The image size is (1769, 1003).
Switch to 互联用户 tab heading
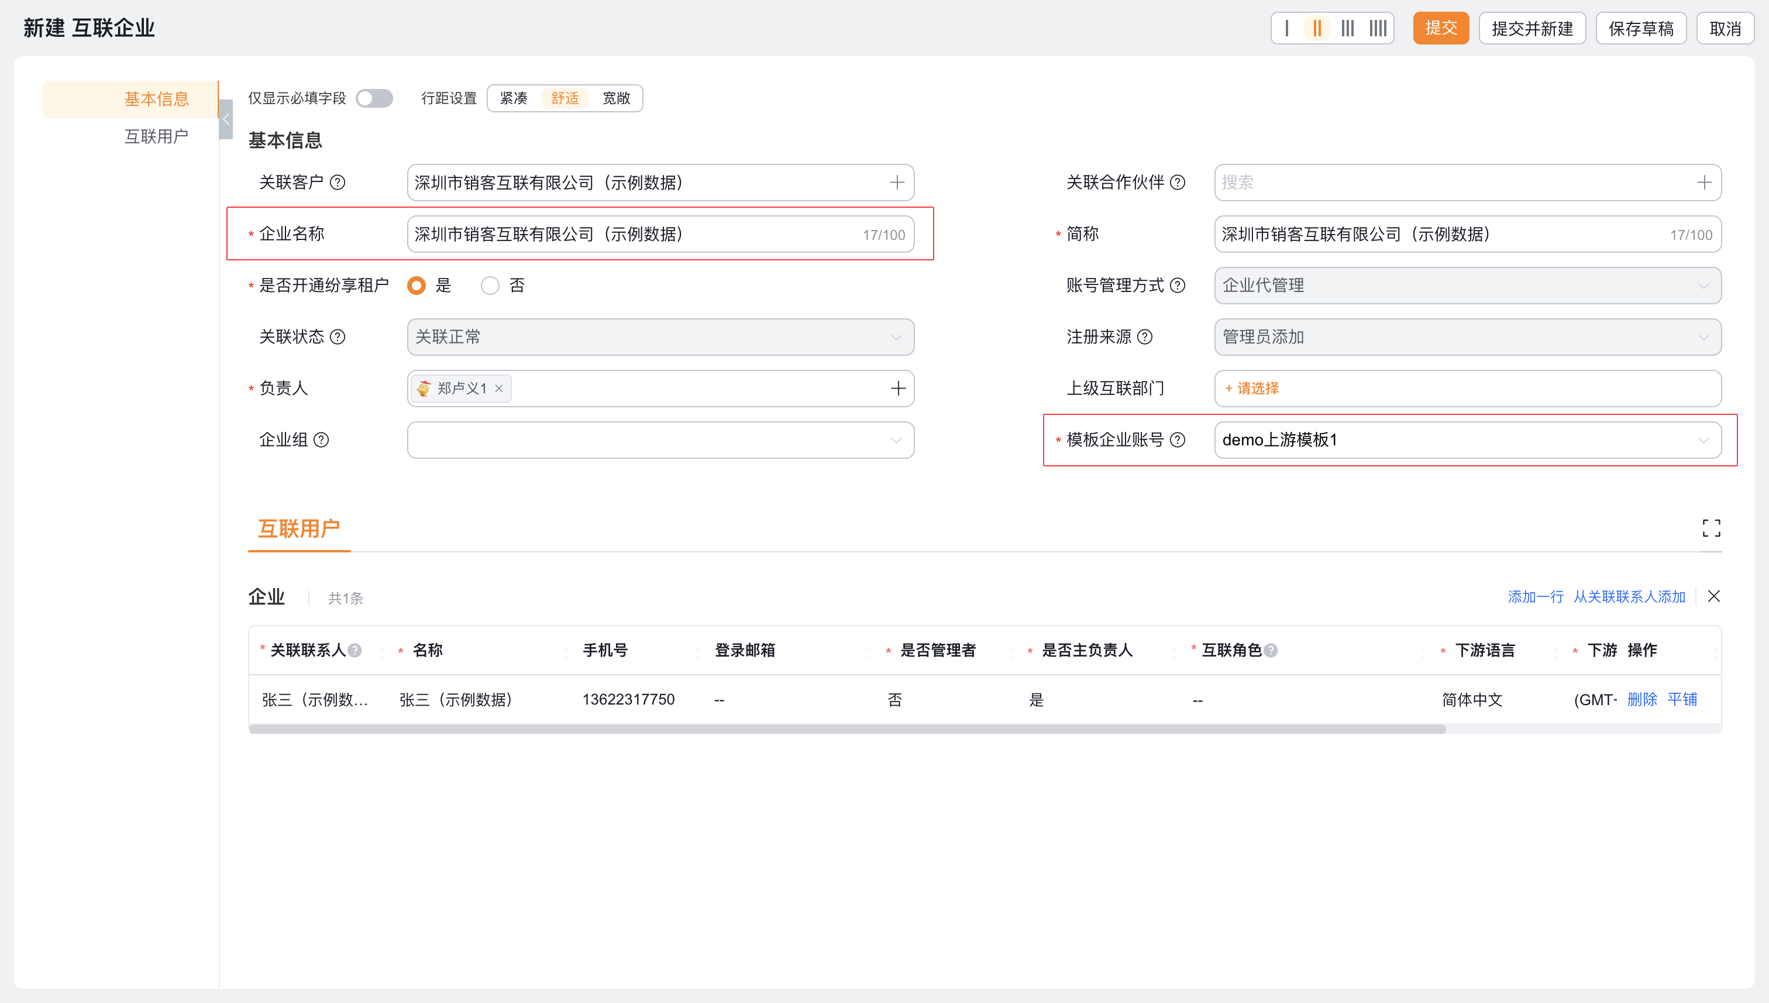(299, 528)
